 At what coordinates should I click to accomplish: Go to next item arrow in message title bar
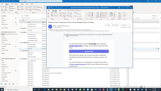59,8
